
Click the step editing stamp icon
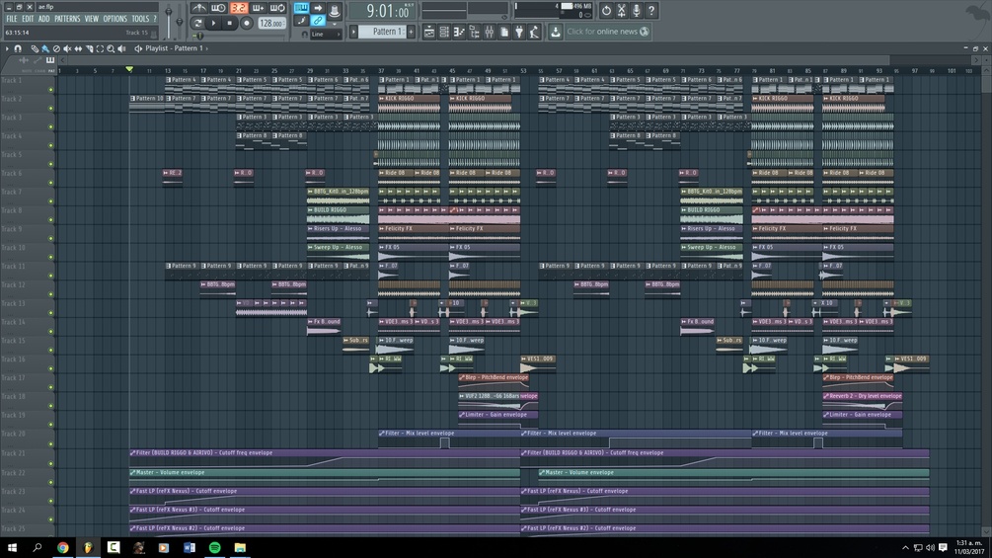[335, 10]
